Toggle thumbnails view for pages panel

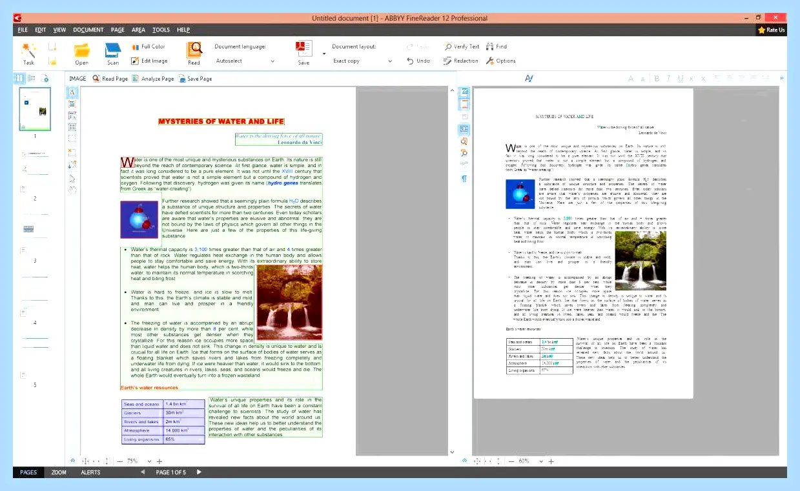(x=19, y=78)
